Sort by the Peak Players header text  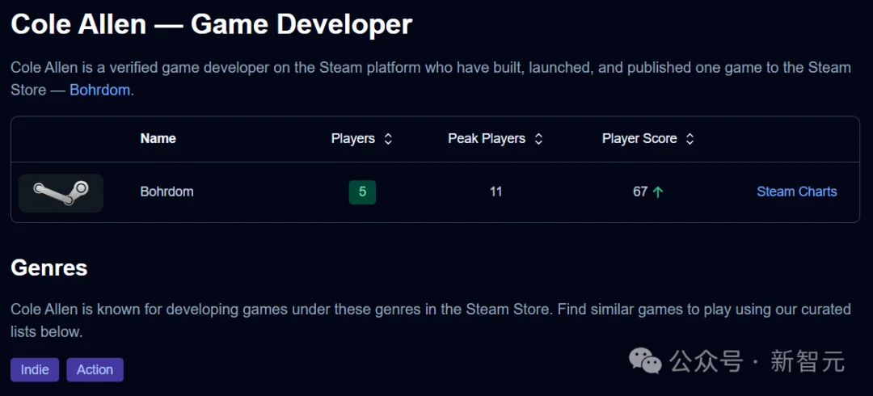pos(487,138)
